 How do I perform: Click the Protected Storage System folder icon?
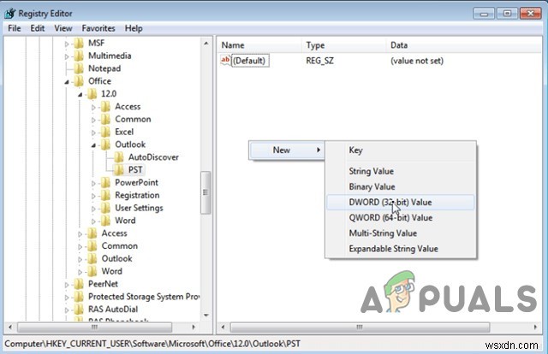79,297
